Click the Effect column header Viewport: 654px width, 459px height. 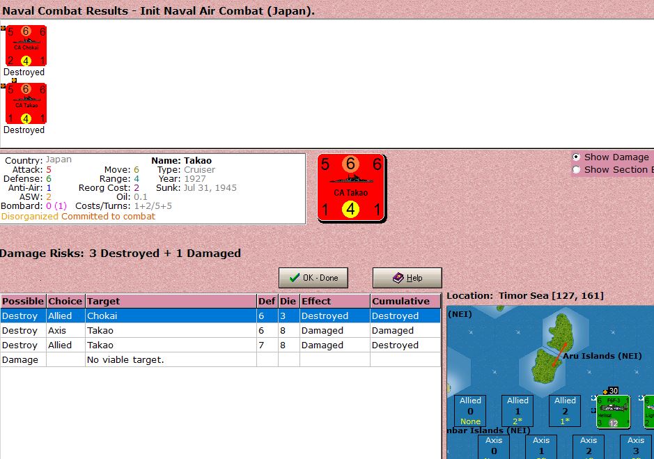334,302
